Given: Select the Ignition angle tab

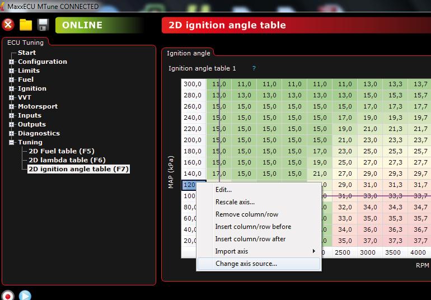Looking at the screenshot, I should 188,53.
